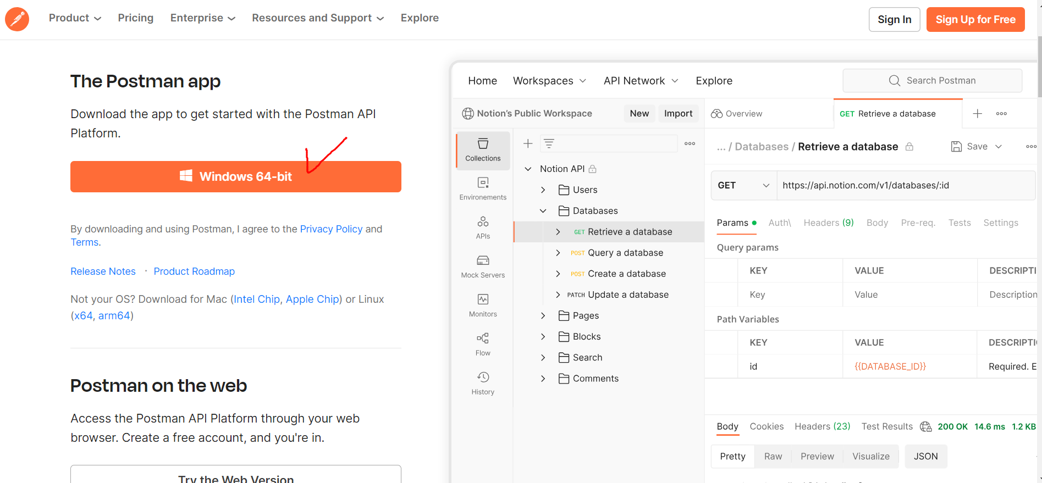This screenshot has width=1042, height=483.
Task: Open the Linux arm64 download link
Action: (x=114, y=316)
